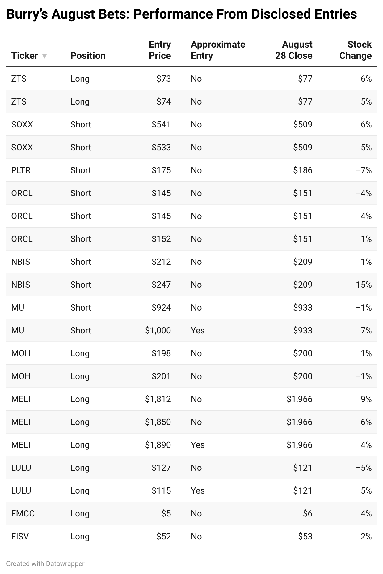Click the Yes value in LULU $115 row
The image size is (383, 574).
coord(198,490)
